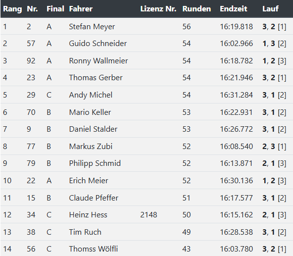The width and height of the screenshot is (293, 256).
Task: Select the Final column header
Action: click(x=55, y=9)
